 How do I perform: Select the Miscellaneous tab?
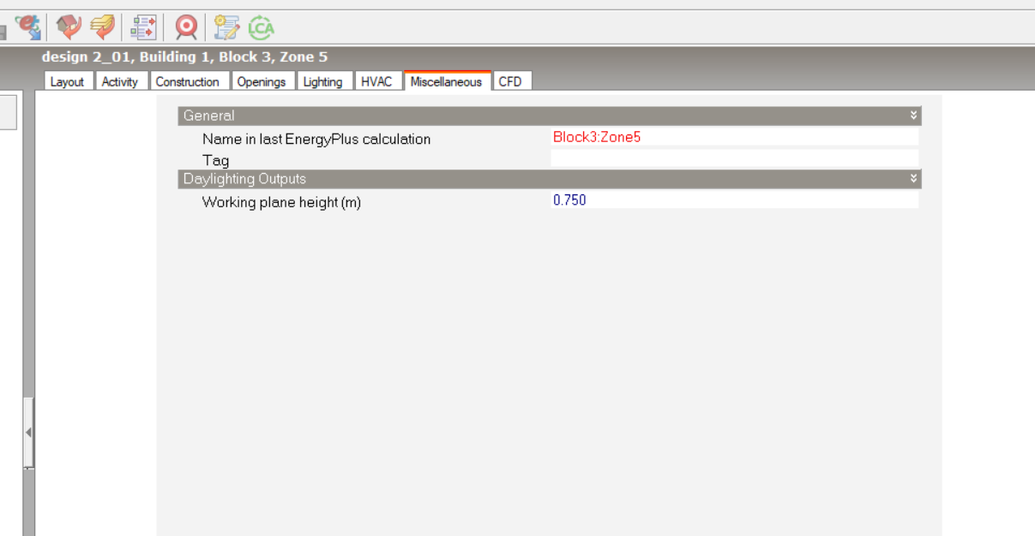tap(447, 81)
